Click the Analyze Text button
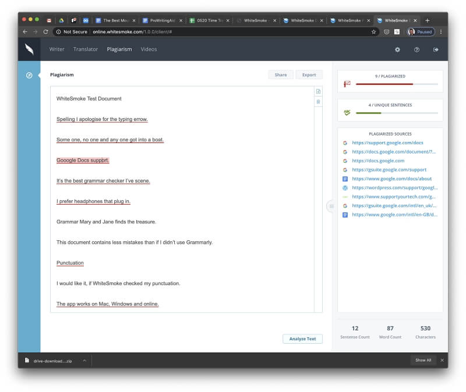The height and width of the screenshot is (392, 466). (x=302, y=338)
